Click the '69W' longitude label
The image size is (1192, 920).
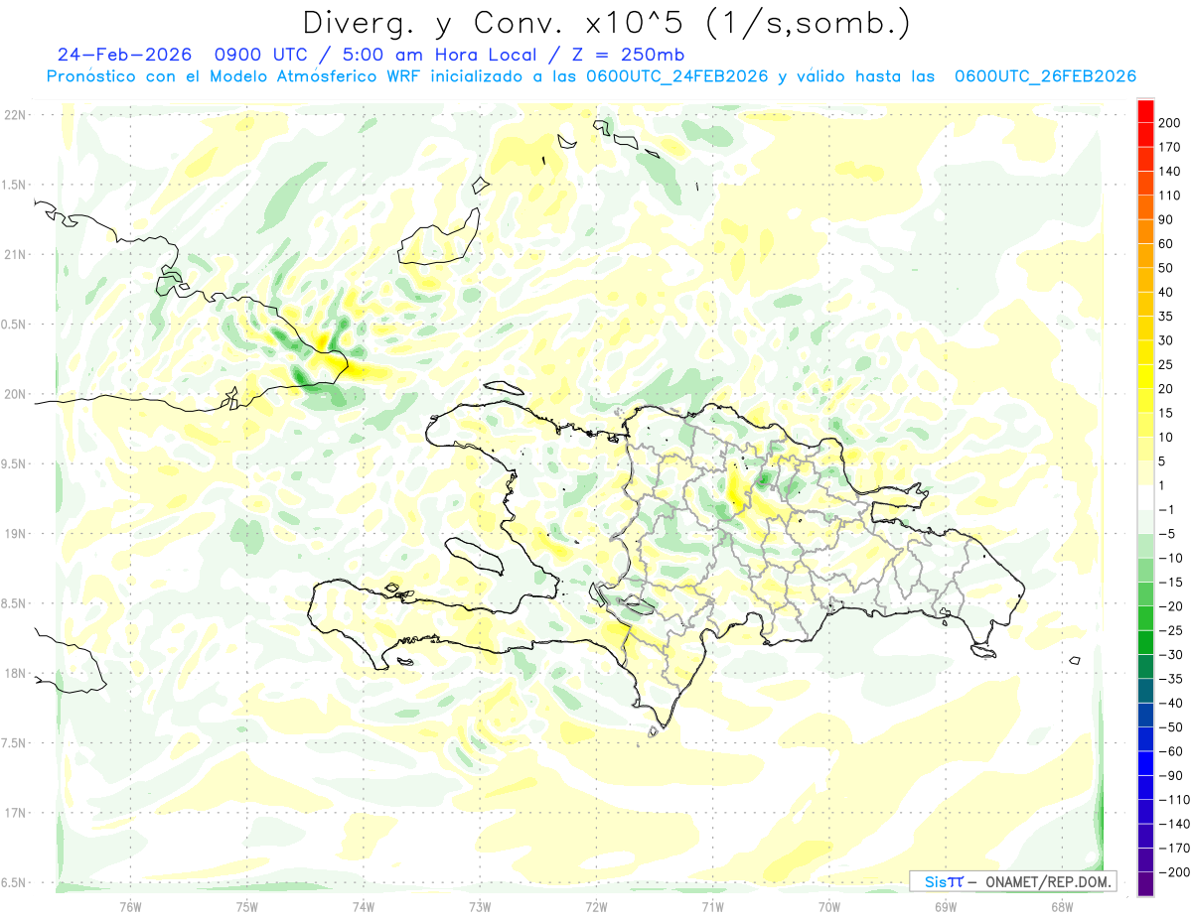(x=946, y=907)
